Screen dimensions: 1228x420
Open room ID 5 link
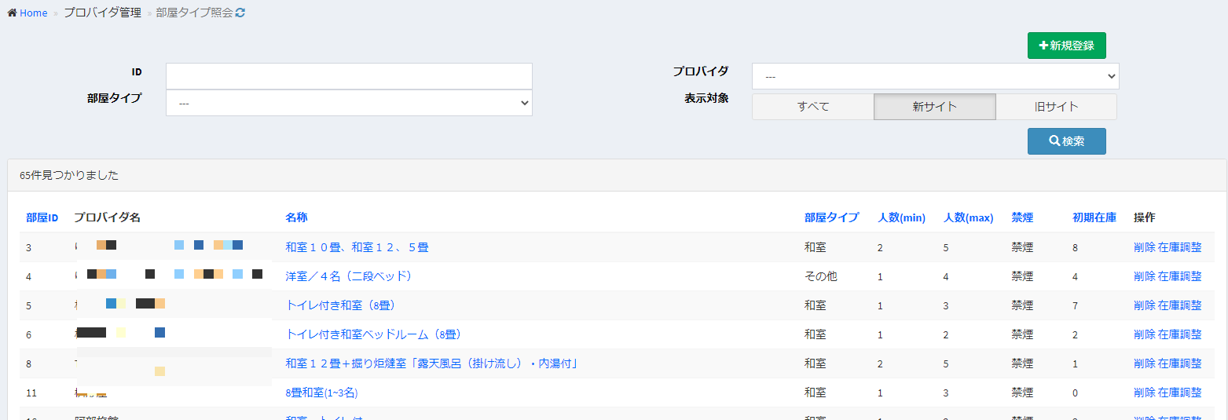(x=29, y=305)
